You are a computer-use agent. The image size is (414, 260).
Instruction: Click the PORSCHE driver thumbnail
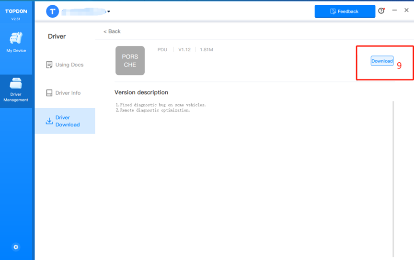(130, 61)
